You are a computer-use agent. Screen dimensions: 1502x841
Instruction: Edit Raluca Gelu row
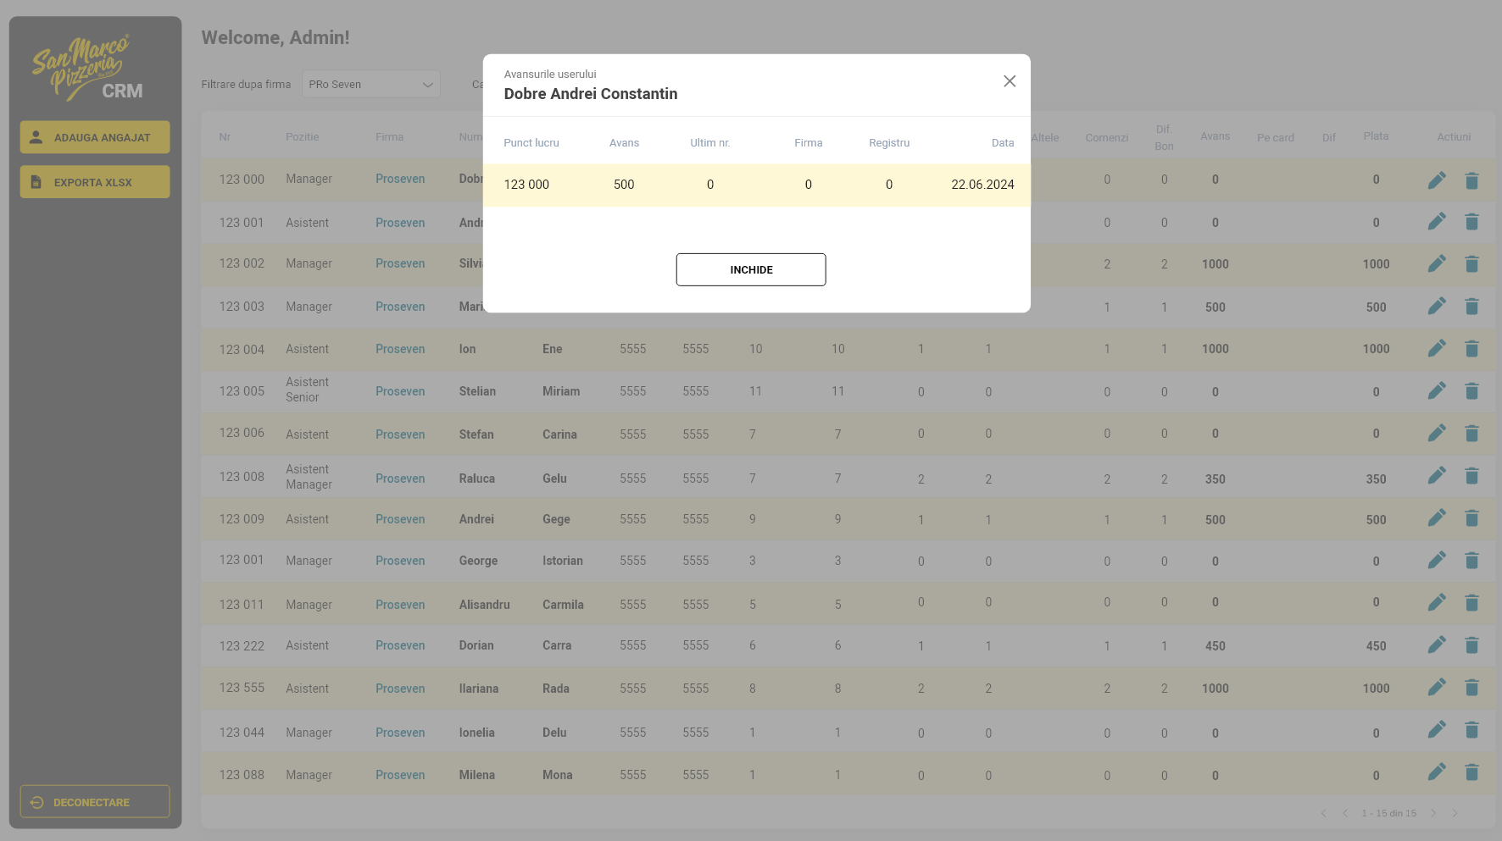[x=1437, y=475]
